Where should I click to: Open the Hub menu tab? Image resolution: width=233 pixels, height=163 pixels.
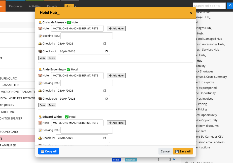pyautogui.click(x=69, y=6)
